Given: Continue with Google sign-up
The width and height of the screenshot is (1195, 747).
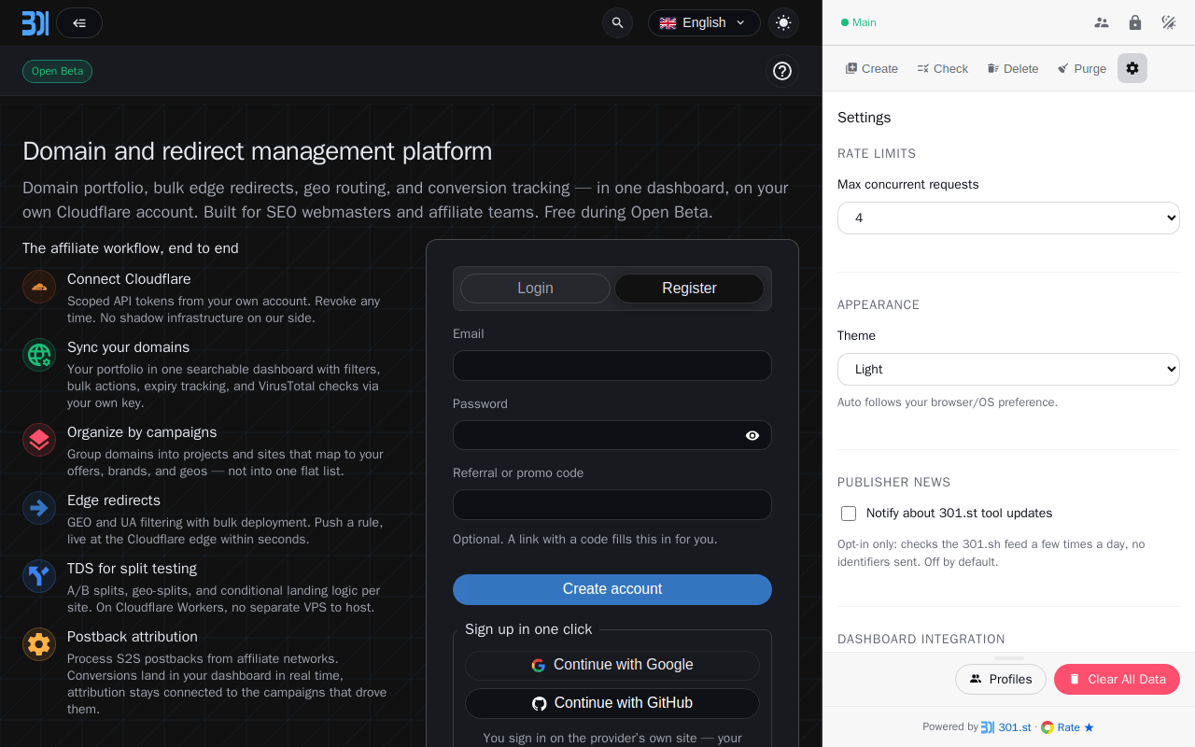Looking at the screenshot, I should point(612,665).
